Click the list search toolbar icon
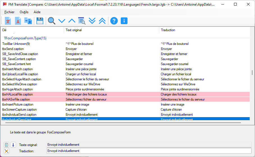The image size is (255, 157). 82,21
